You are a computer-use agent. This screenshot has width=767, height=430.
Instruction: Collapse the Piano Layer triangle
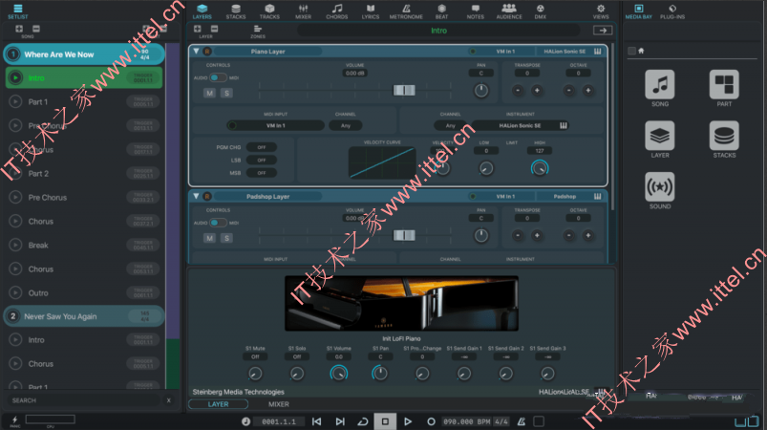(x=196, y=51)
